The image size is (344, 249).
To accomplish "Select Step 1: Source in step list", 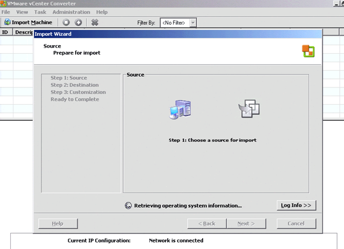I will click(69, 78).
